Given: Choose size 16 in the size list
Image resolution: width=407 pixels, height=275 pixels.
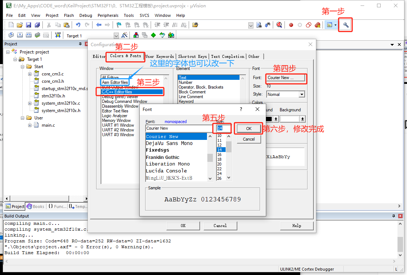Looking at the screenshot, I should [x=220, y=155].
